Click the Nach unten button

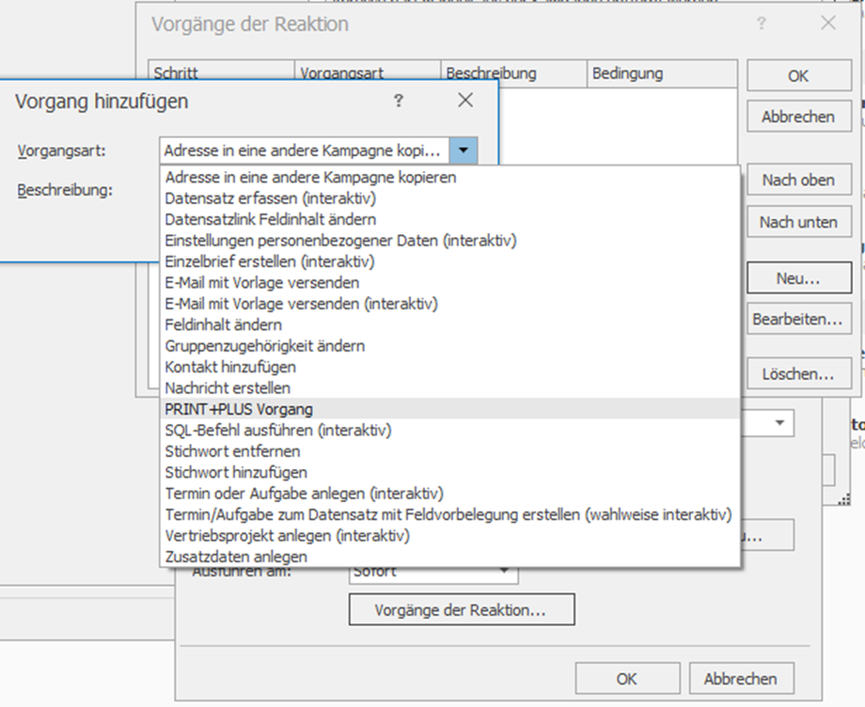pyautogui.click(x=798, y=223)
